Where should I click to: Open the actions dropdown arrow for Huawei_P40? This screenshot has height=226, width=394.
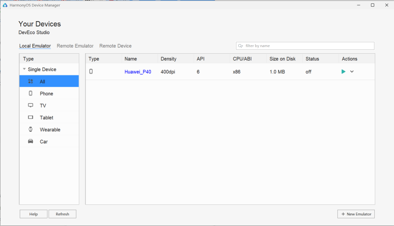pyautogui.click(x=352, y=72)
